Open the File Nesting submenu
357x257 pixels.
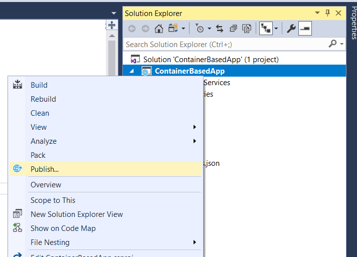click(105, 242)
